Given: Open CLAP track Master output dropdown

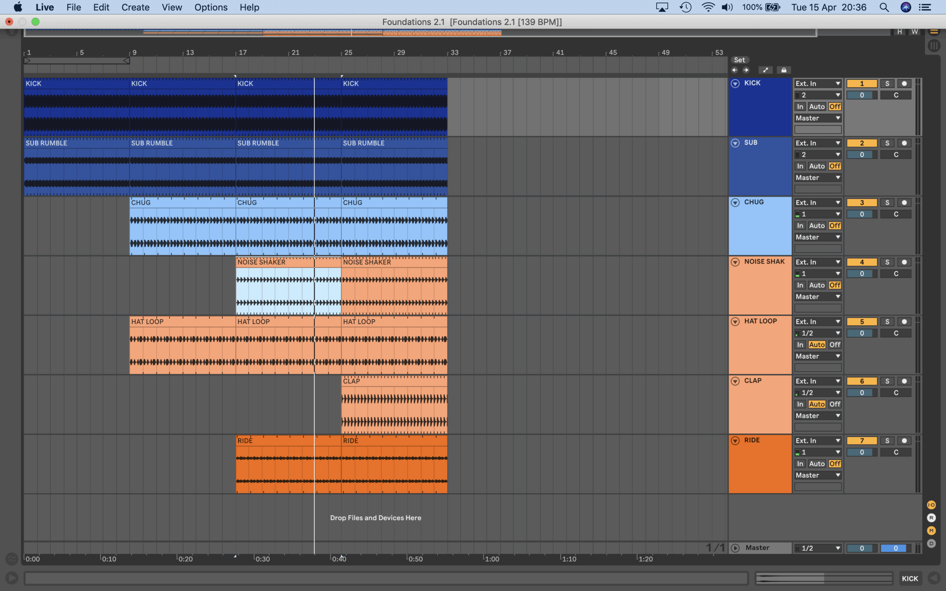Looking at the screenshot, I should (x=817, y=416).
